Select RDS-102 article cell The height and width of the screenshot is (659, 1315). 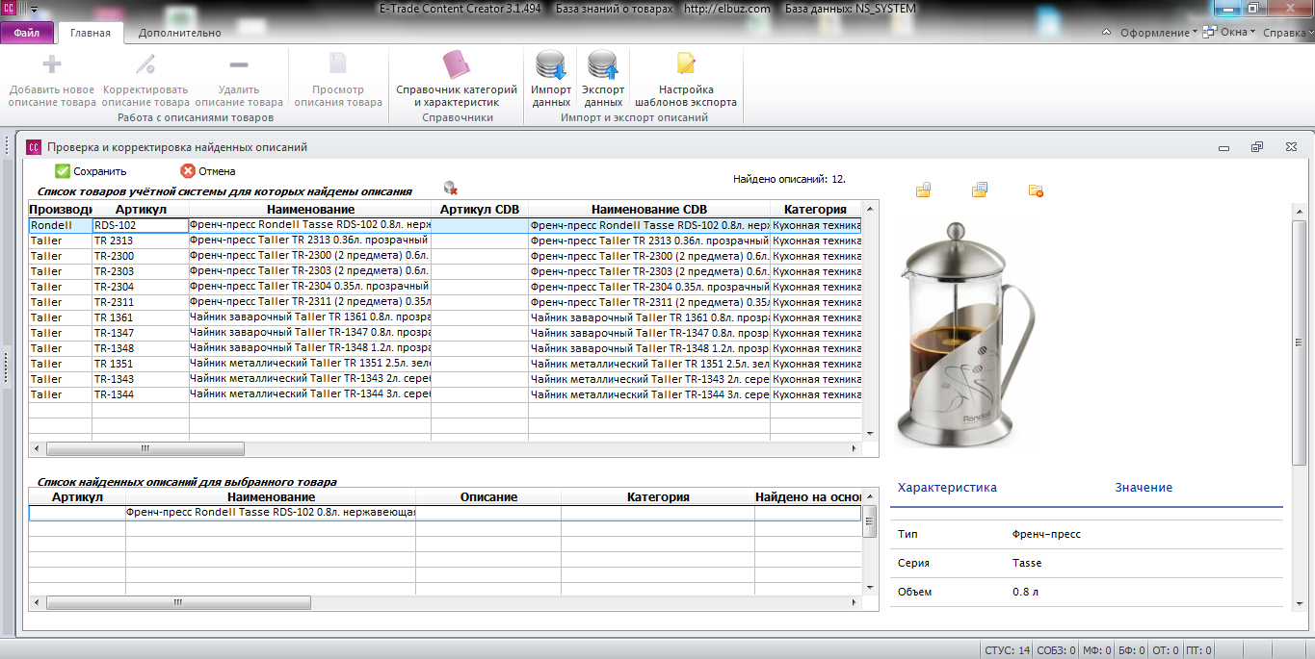(x=141, y=225)
